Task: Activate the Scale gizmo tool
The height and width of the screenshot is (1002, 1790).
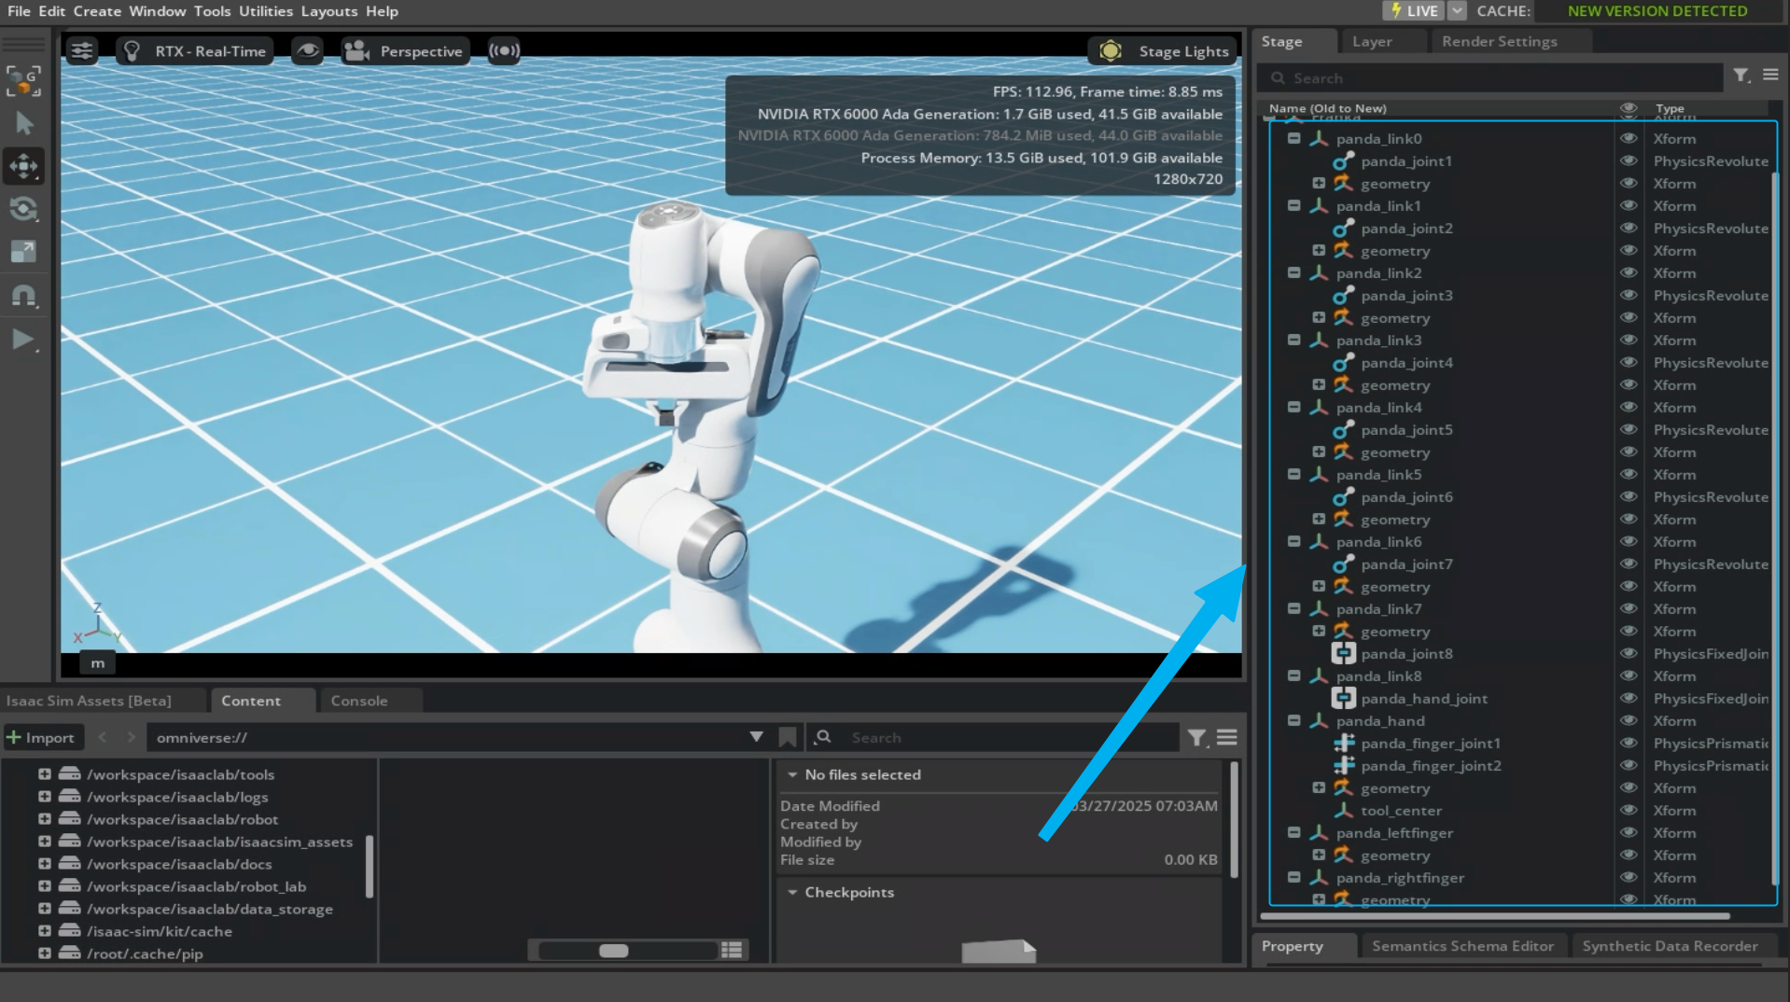Action: tap(24, 252)
